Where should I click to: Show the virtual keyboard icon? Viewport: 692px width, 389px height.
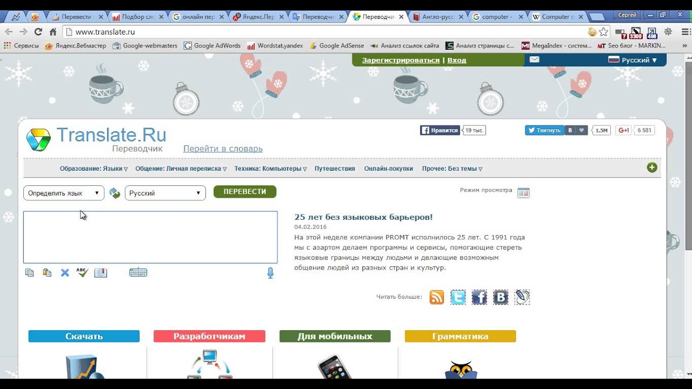[138, 272]
